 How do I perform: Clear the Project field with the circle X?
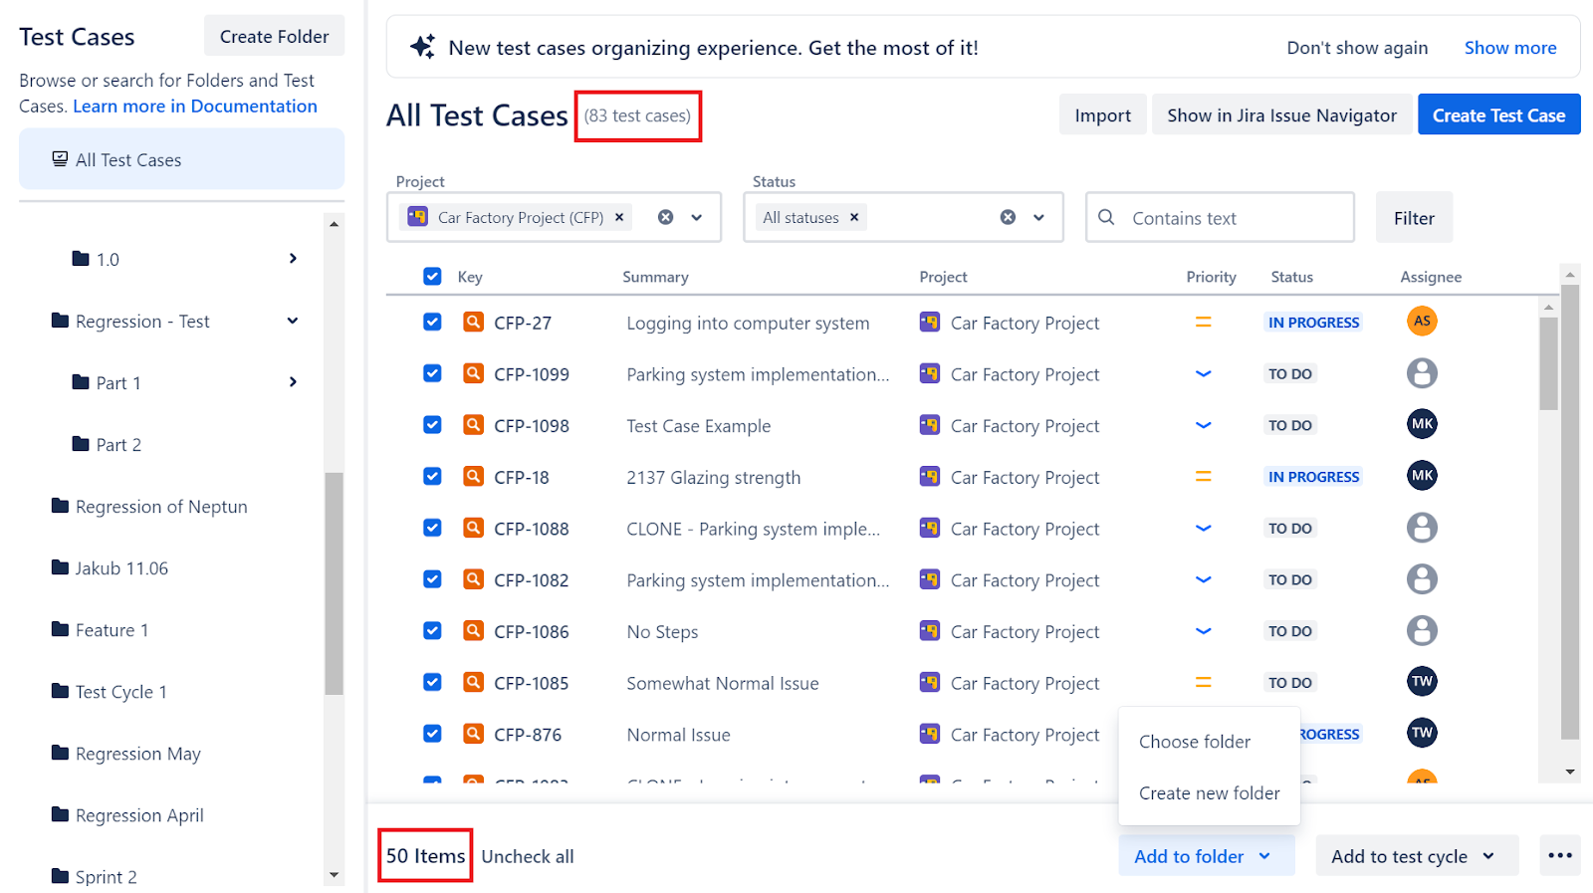coord(665,217)
